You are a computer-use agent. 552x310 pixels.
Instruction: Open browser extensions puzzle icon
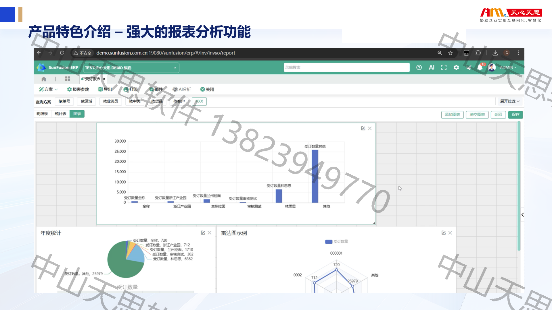[x=478, y=53]
